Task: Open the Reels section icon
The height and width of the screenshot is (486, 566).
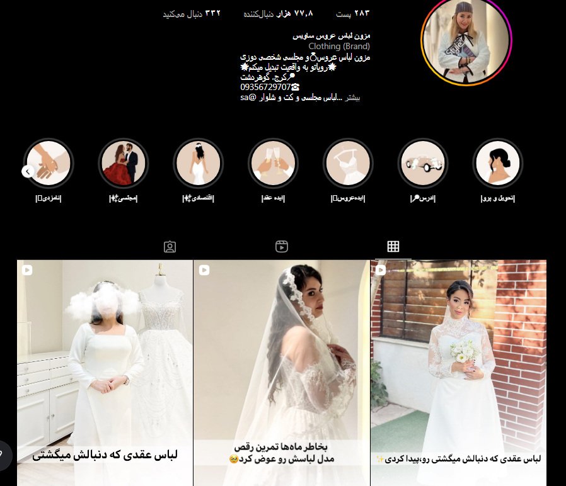Action: pos(281,246)
